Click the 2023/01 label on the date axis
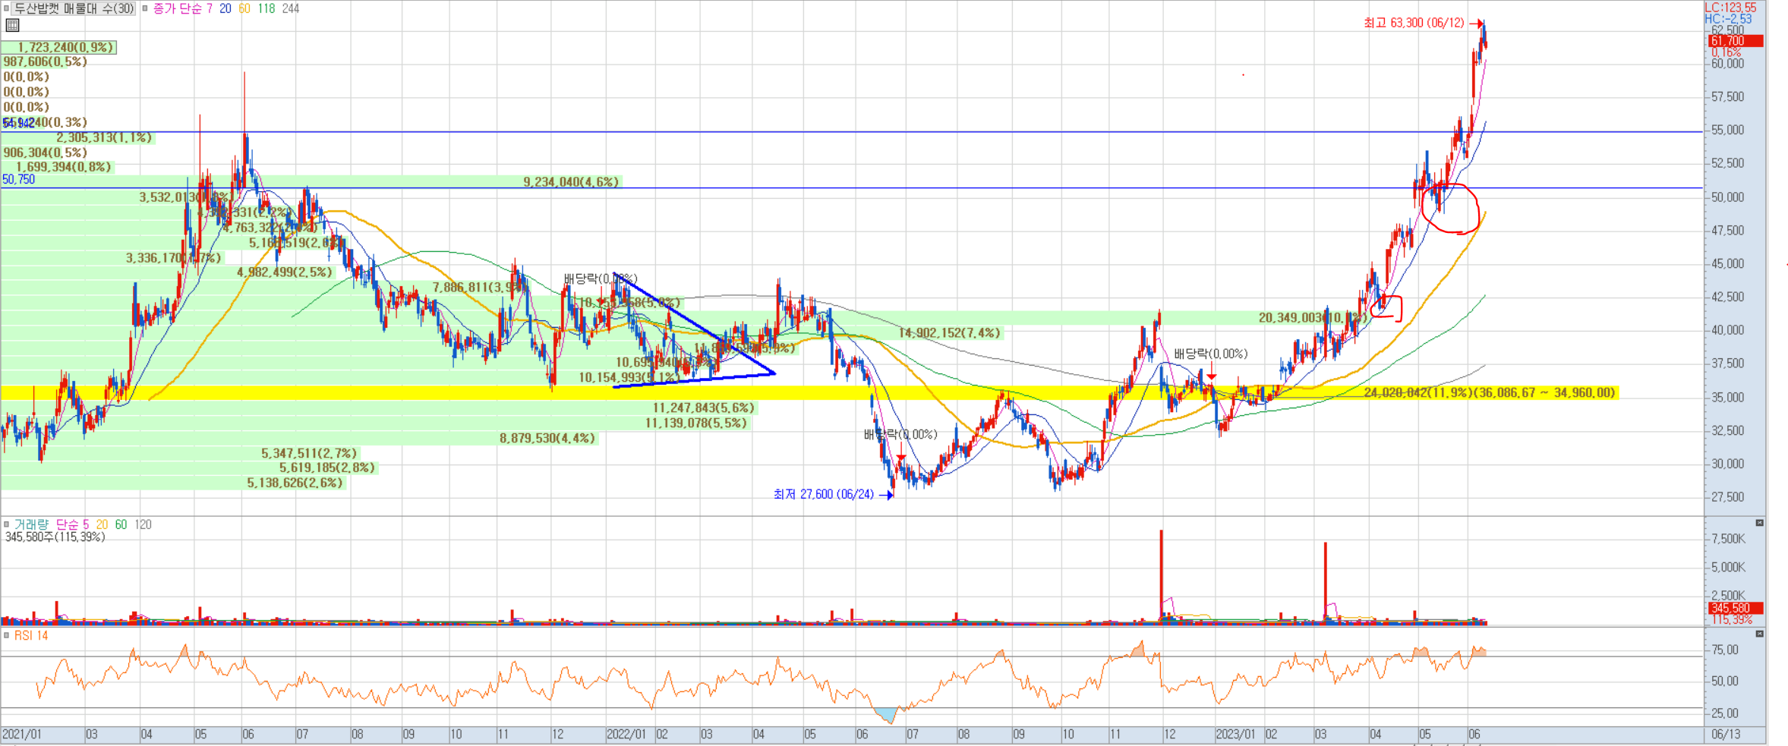 (x=1235, y=735)
